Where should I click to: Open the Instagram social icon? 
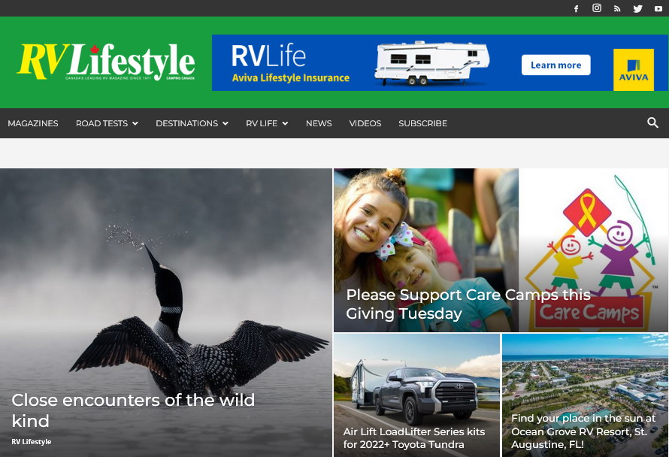(x=597, y=8)
